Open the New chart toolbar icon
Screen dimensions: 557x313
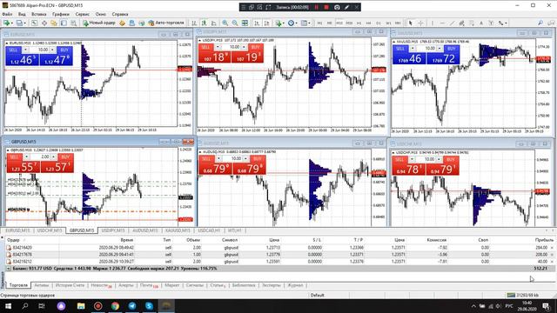click(x=6, y=23)
